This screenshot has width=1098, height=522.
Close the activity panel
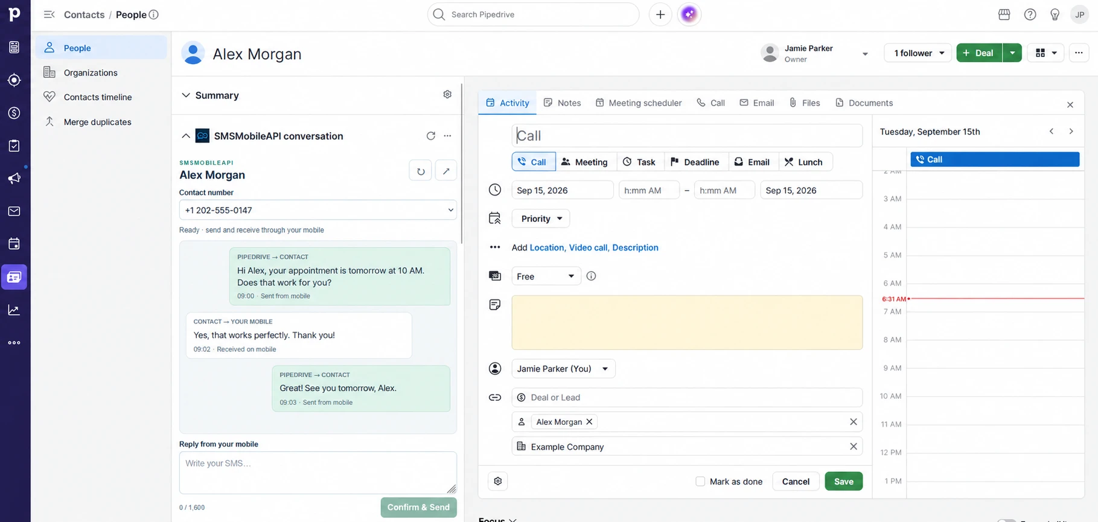[x=1070, y=105]
